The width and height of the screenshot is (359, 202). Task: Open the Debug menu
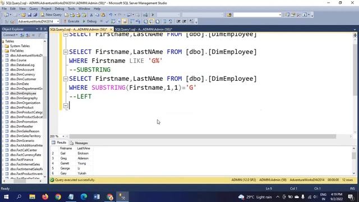pyautogui.click(x=59, y=9)
